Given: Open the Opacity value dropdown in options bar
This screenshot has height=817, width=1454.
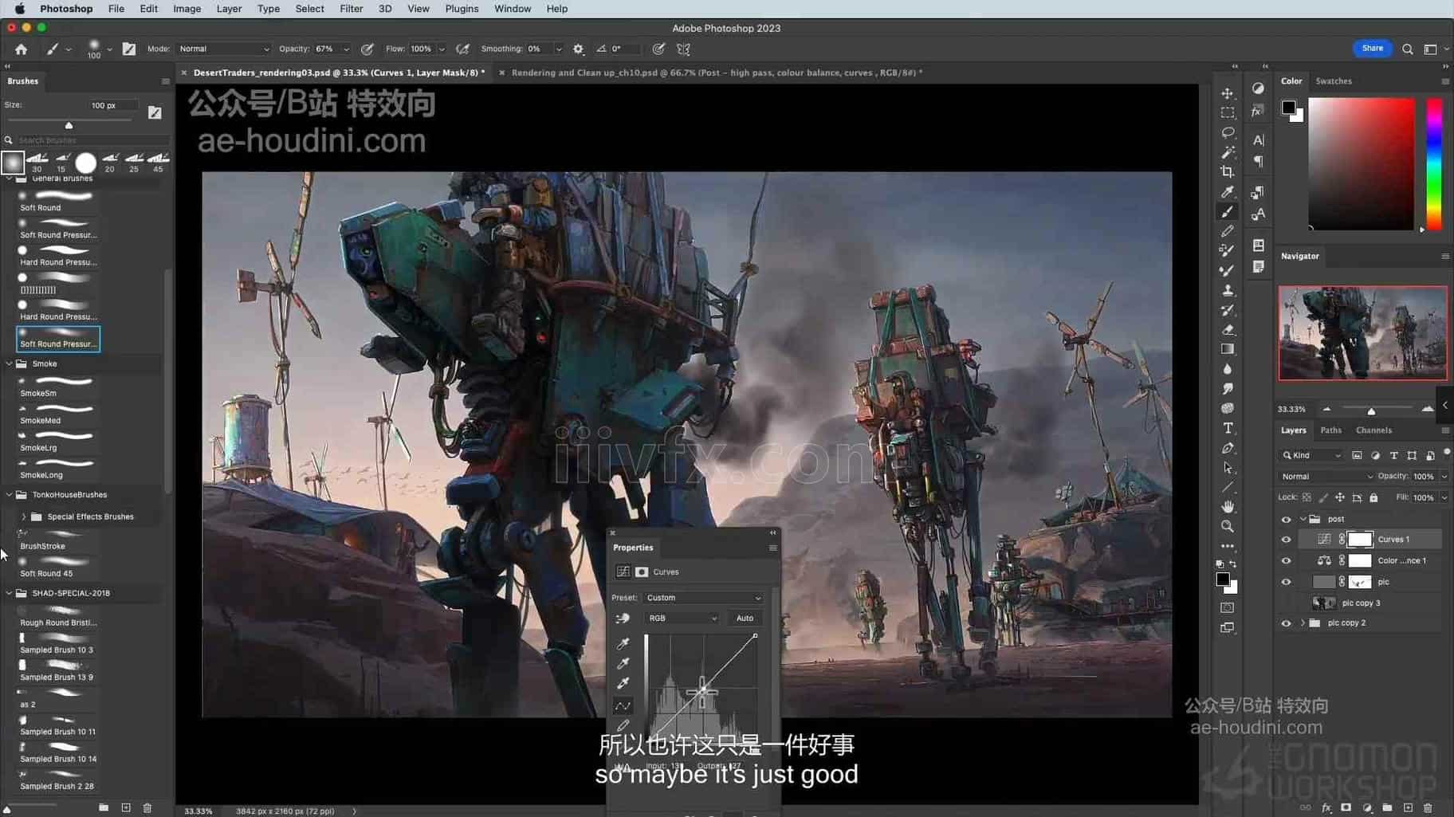Looking at the screenshot, I should pos(346,49).
